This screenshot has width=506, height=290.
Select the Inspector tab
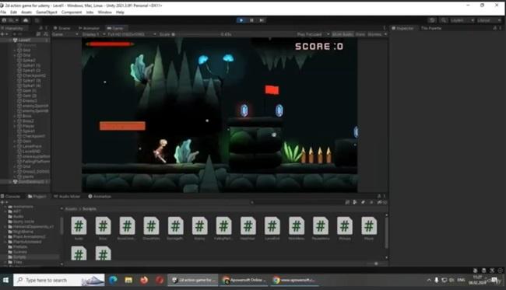tap(402, 28)
